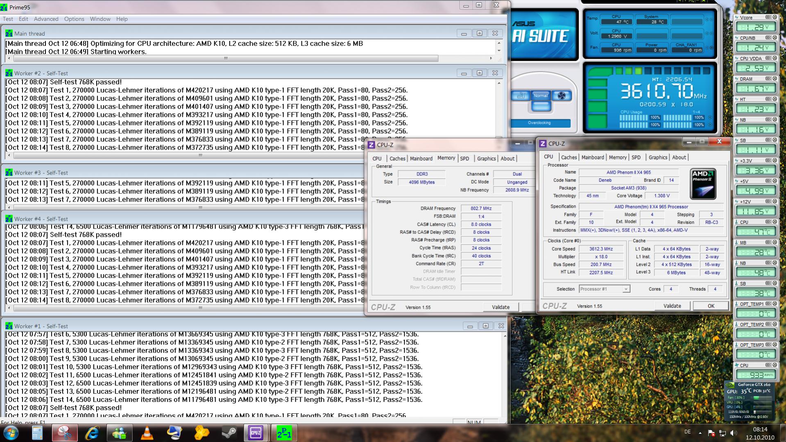Select CPU tab in the back CPU-Z window
This screenshot has height=442, width=786.
[x=377, y=159]
